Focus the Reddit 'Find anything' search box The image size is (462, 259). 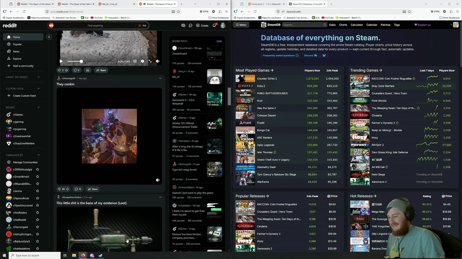96,26
